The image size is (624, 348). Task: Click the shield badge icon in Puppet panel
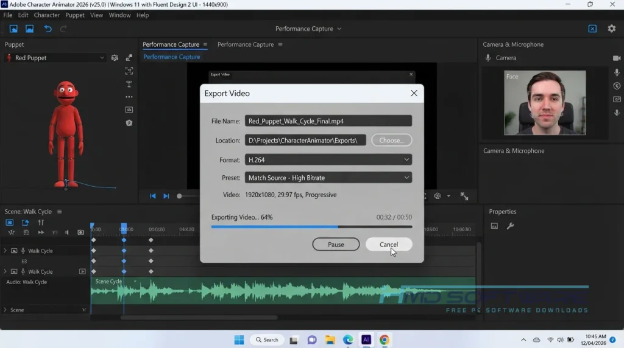click(x=129, y=123)
